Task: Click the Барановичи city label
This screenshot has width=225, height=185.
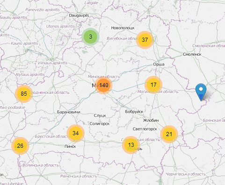Action: (69, 112)
